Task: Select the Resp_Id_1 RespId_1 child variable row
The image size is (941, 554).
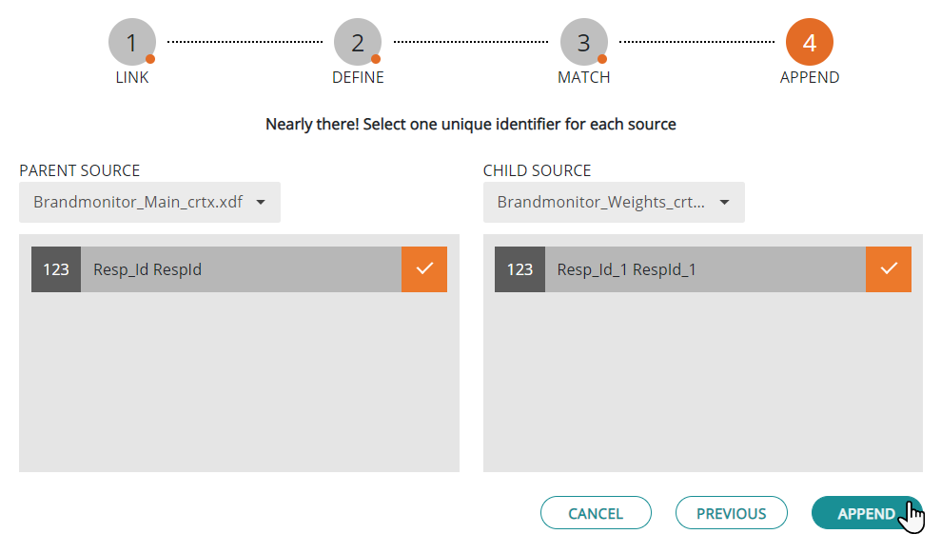Action: coord(703,269)
